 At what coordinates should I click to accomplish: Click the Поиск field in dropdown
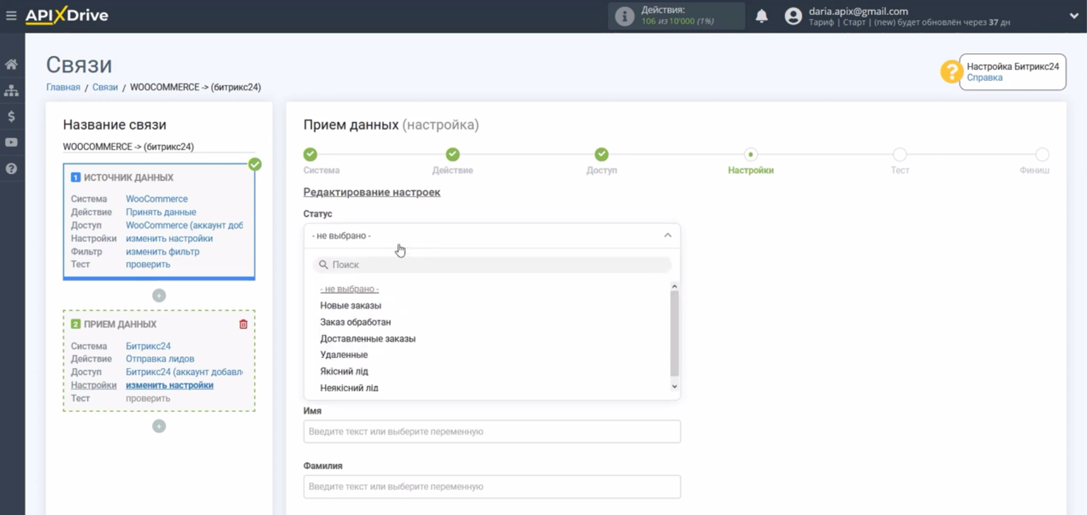pos(491,265)
